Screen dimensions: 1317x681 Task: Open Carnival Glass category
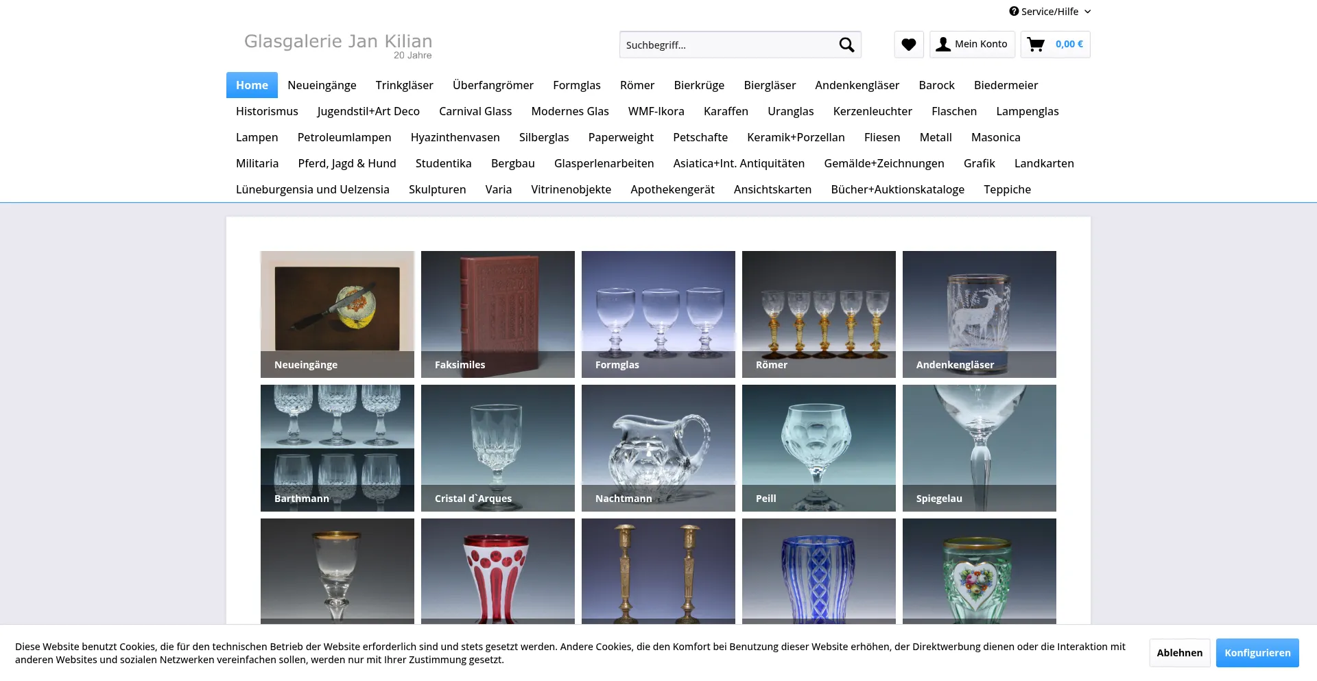pyautogui.click(x=475, y=111)
